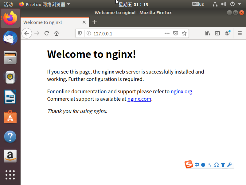Switch to the Welcome to nginx tab
Screen dimensions: 246x185
tap(43, 22)
